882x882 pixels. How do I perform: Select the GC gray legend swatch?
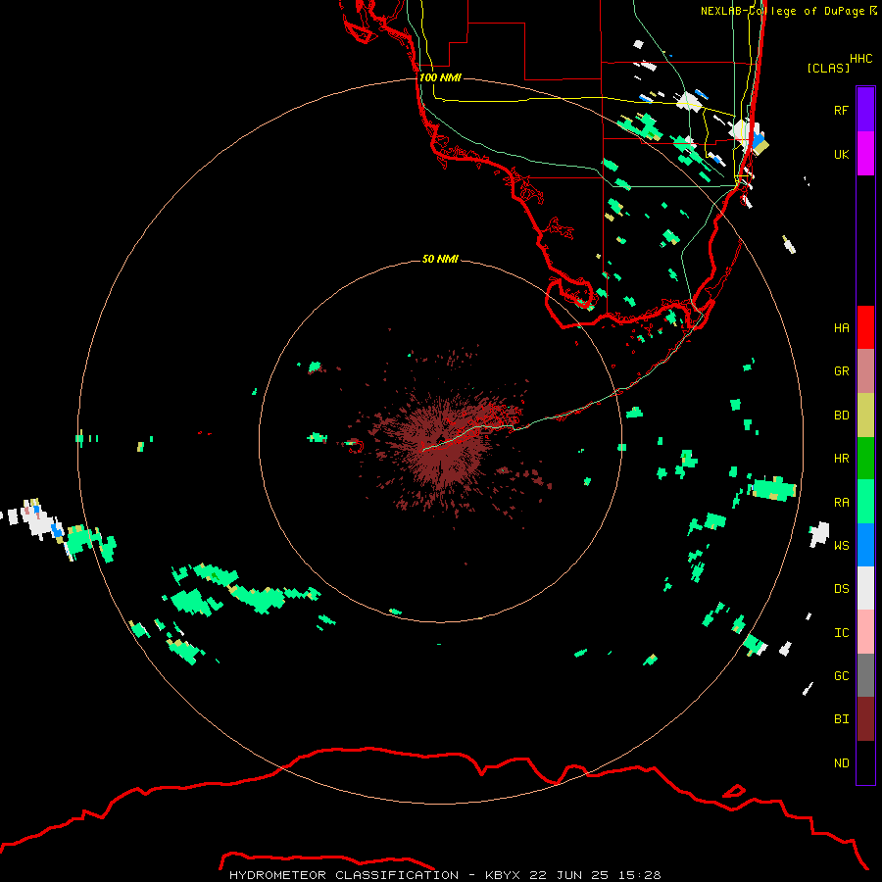pyautogui.click(x=865, y=675)
